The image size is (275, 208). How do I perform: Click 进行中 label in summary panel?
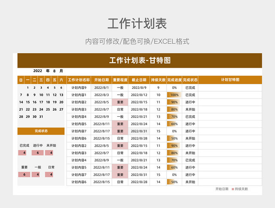click(38, 145)
